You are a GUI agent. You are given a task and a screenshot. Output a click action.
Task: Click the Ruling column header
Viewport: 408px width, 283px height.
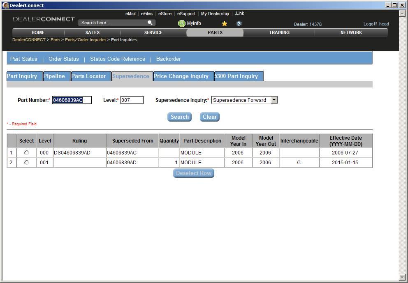point(79,141)
